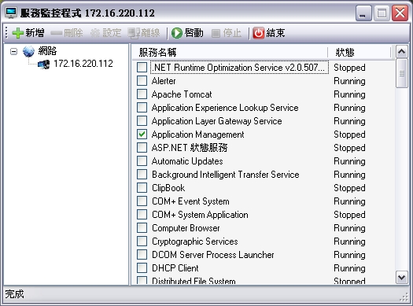
Task: Click the 停止 stop toolbar button
Action: 227,33
